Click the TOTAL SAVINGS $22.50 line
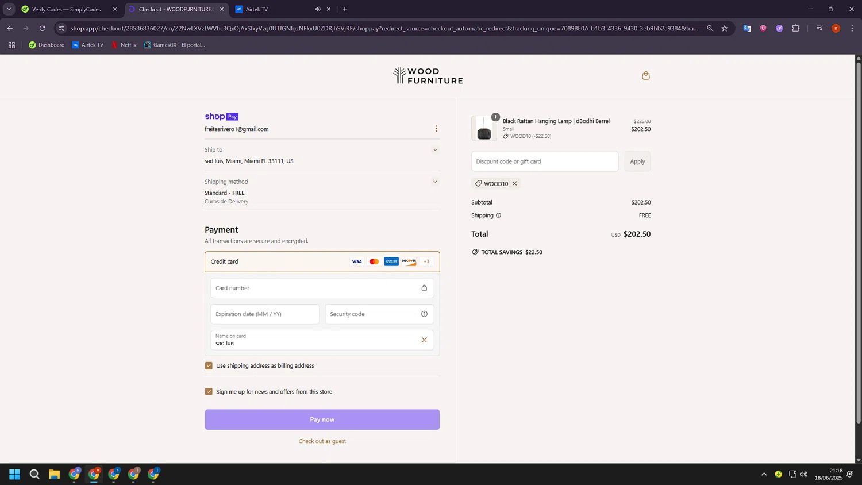Image resolution: width=862 pixels, height=485 pixels. (507, 252)
